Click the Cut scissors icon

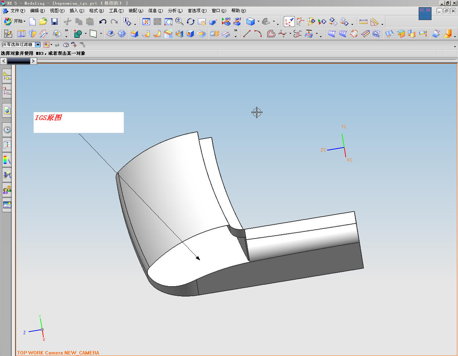coord(68,22)
